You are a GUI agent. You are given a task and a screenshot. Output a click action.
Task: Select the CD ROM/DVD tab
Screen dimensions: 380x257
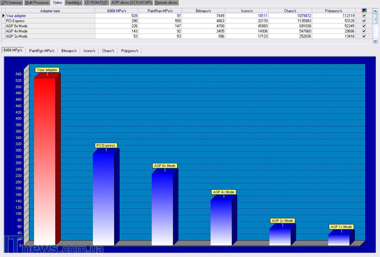96,3
